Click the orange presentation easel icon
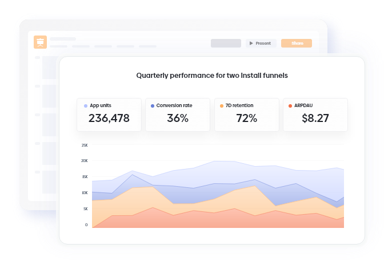Image resolution: width=384 pixels, height=260 pixels. tap(40, 42)
